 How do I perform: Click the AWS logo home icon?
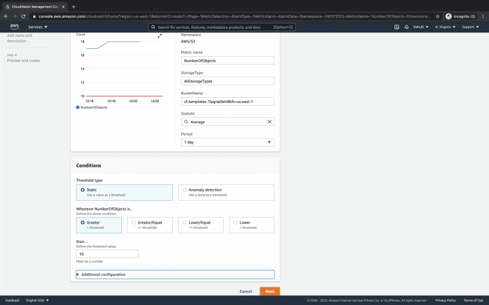tap(14, 27)
